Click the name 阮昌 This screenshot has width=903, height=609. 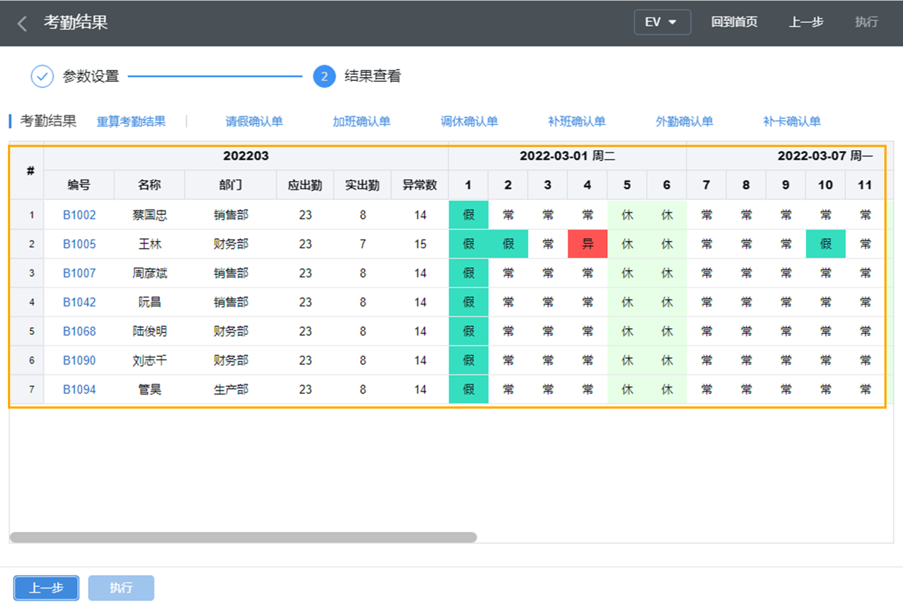pos(150,302)
